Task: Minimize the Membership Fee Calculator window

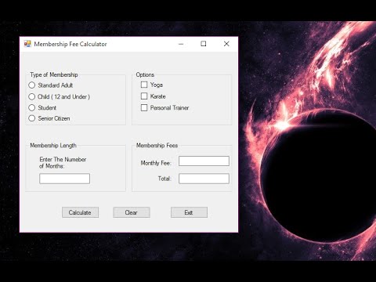Action: (x=181, y=44)
